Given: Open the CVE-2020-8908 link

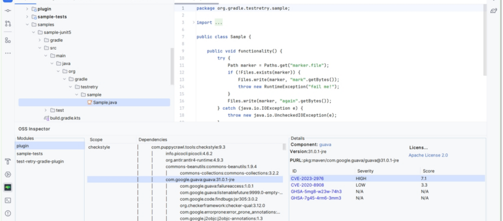Looking at the screenshot, I should click(307, 185).
